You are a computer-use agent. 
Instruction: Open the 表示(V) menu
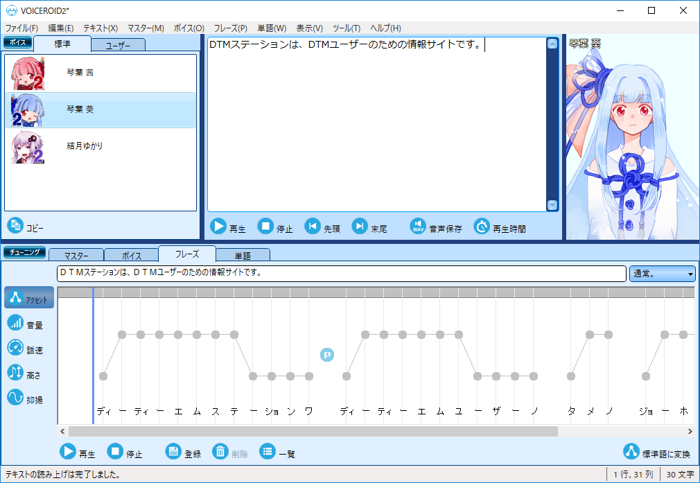tap(310, 28)
